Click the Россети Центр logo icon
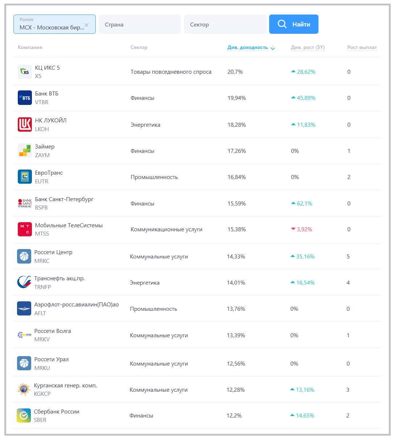 point(24,256)
